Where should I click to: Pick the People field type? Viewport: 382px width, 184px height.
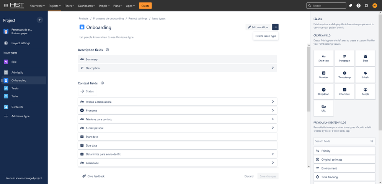(x=366, y=92)
